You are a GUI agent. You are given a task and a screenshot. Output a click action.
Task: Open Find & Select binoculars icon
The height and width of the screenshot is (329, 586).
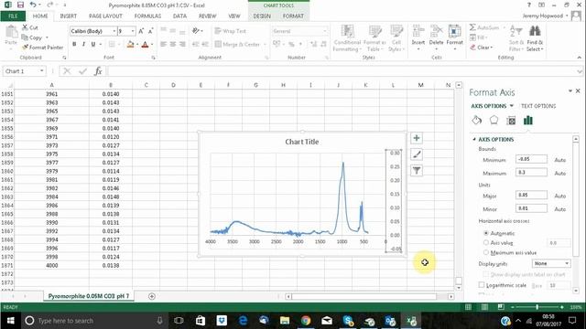coord(535,31)
